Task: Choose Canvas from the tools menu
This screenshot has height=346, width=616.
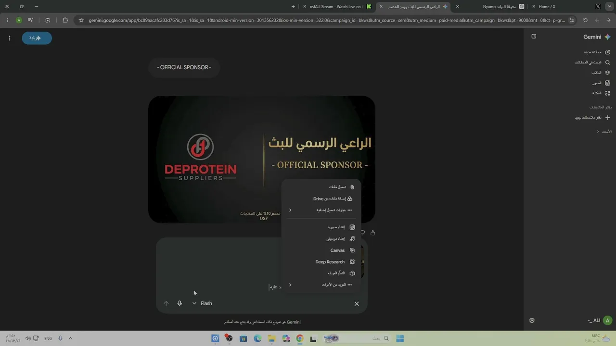Action: tap(321, 250)
